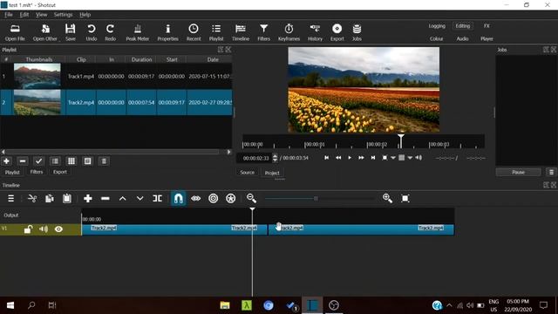The width and height of the screenshot is (558, 314).
Task: Select the Colour layout
Action: click(436, 38)
